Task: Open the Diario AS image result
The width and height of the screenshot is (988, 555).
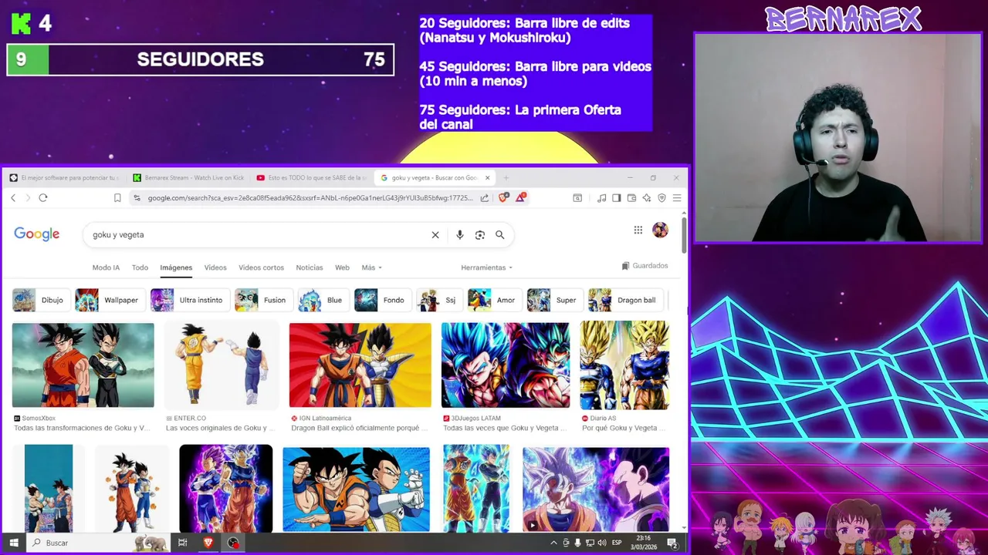Action: click(x=624, y=365)
